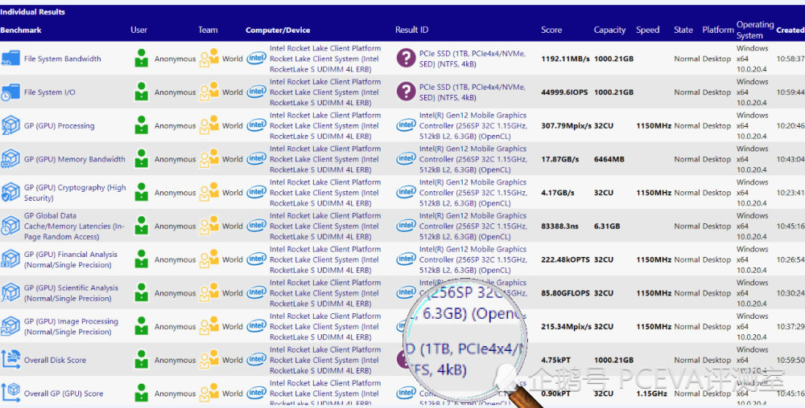Open Rocket Lake Client Platform device in GP (GPU) Cryptography row
The height and width of the screenshot is (408, 805).
tap(325, 193)
